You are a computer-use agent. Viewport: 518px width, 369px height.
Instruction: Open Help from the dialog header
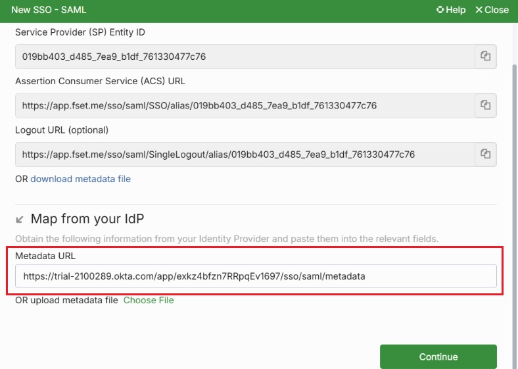click(x=451, y=10)
